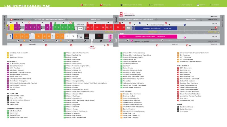Screen dimensions: 227x127
Task: Click the ambulance icon beside Service Road label
Action: coord(11,19)
